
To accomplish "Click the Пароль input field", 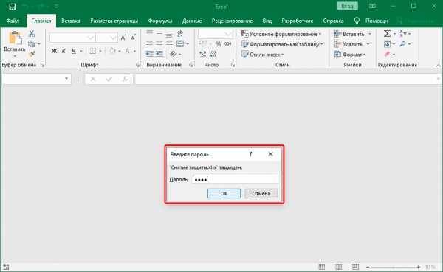I will 236,179.
